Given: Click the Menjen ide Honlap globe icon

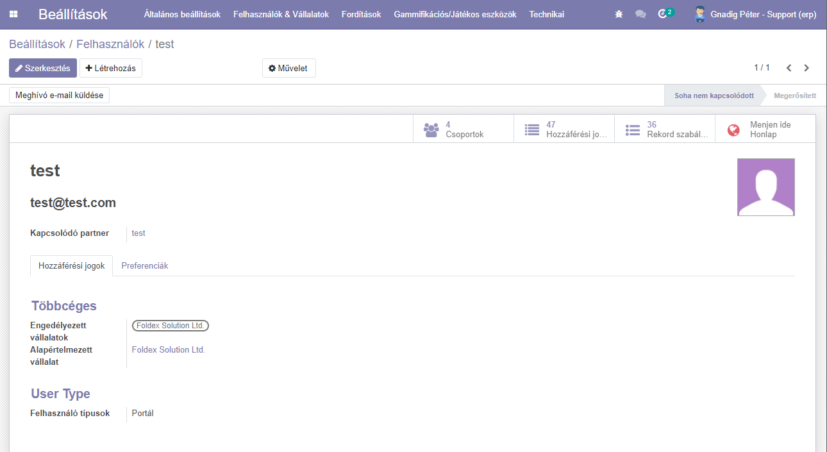Looking at the screenshot, I should click(x=733, y=130).
